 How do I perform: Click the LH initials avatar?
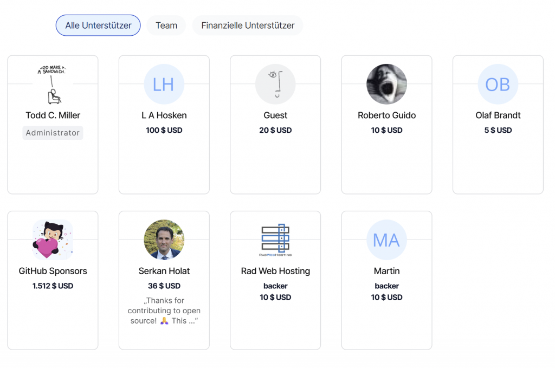tap(164, 85)
